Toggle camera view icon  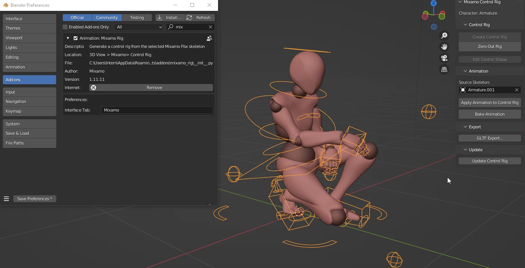pyautogui.click(x=444, y=58)
